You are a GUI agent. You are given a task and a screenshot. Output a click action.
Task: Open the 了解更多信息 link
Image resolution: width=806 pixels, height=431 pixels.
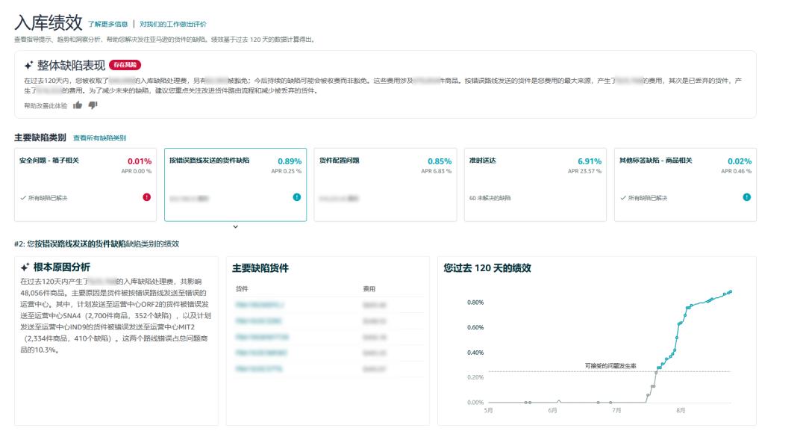[x=107, y=24]
